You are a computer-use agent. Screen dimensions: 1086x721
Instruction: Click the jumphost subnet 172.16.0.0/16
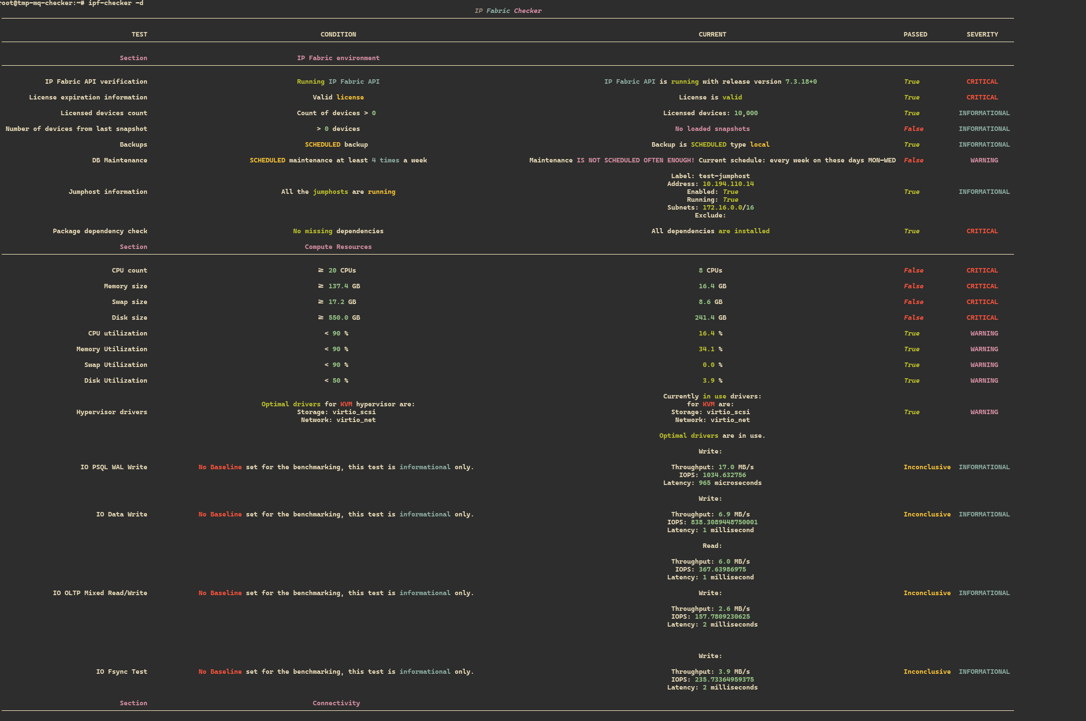(728, 207)
